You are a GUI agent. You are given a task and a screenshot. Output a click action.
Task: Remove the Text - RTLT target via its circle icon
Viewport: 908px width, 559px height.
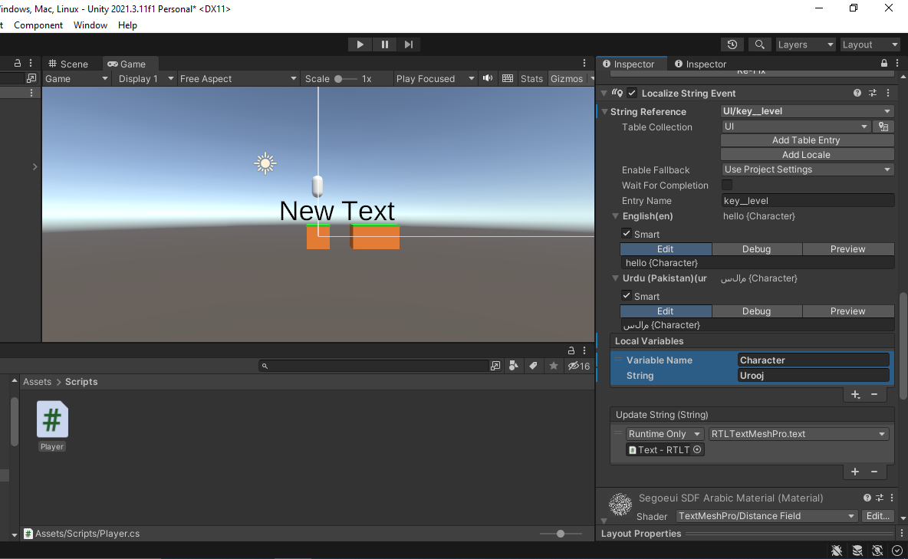coord(696,449)
